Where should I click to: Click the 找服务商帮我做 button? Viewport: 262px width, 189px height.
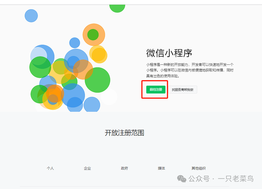pyautogui.click(x=182, y=90)
